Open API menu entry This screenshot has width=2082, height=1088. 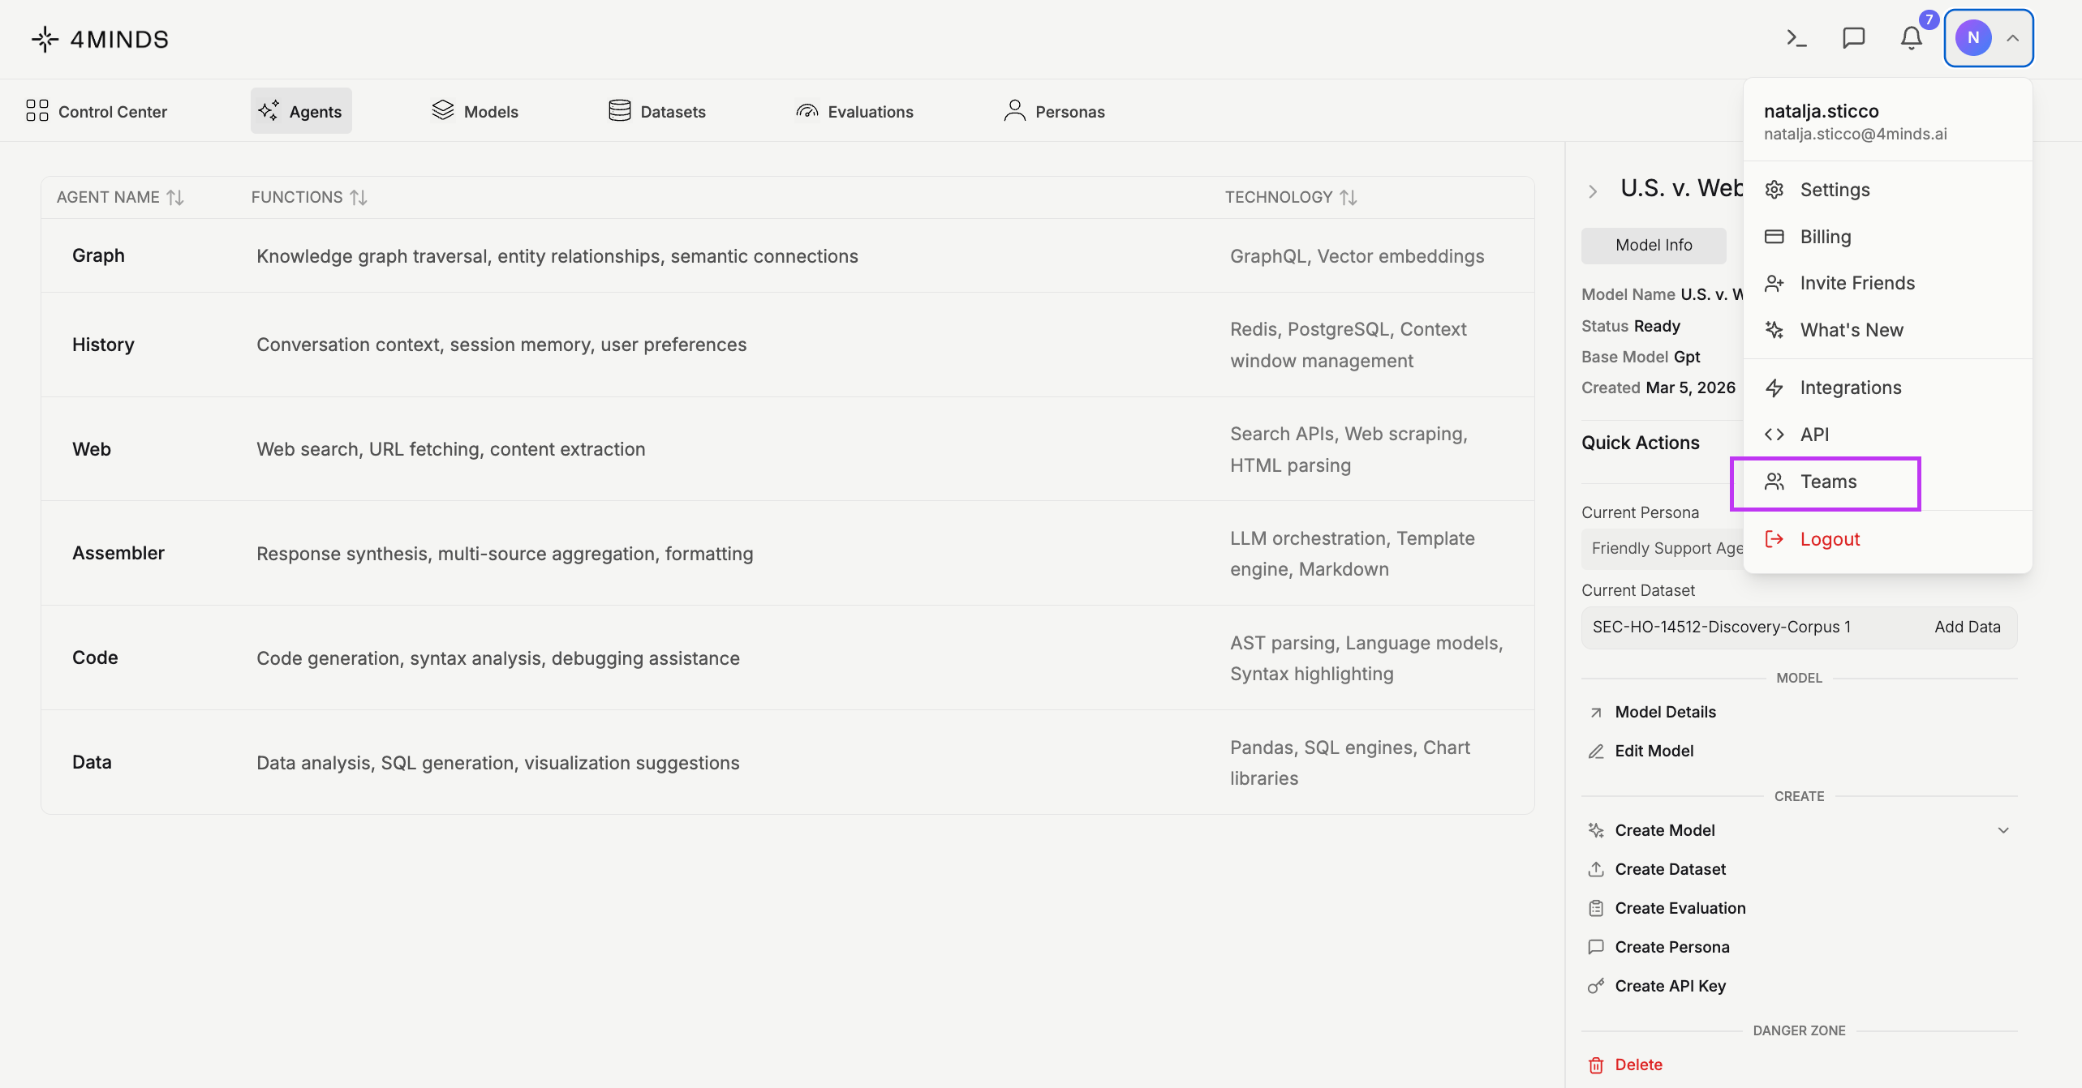tap(1887, 435)
